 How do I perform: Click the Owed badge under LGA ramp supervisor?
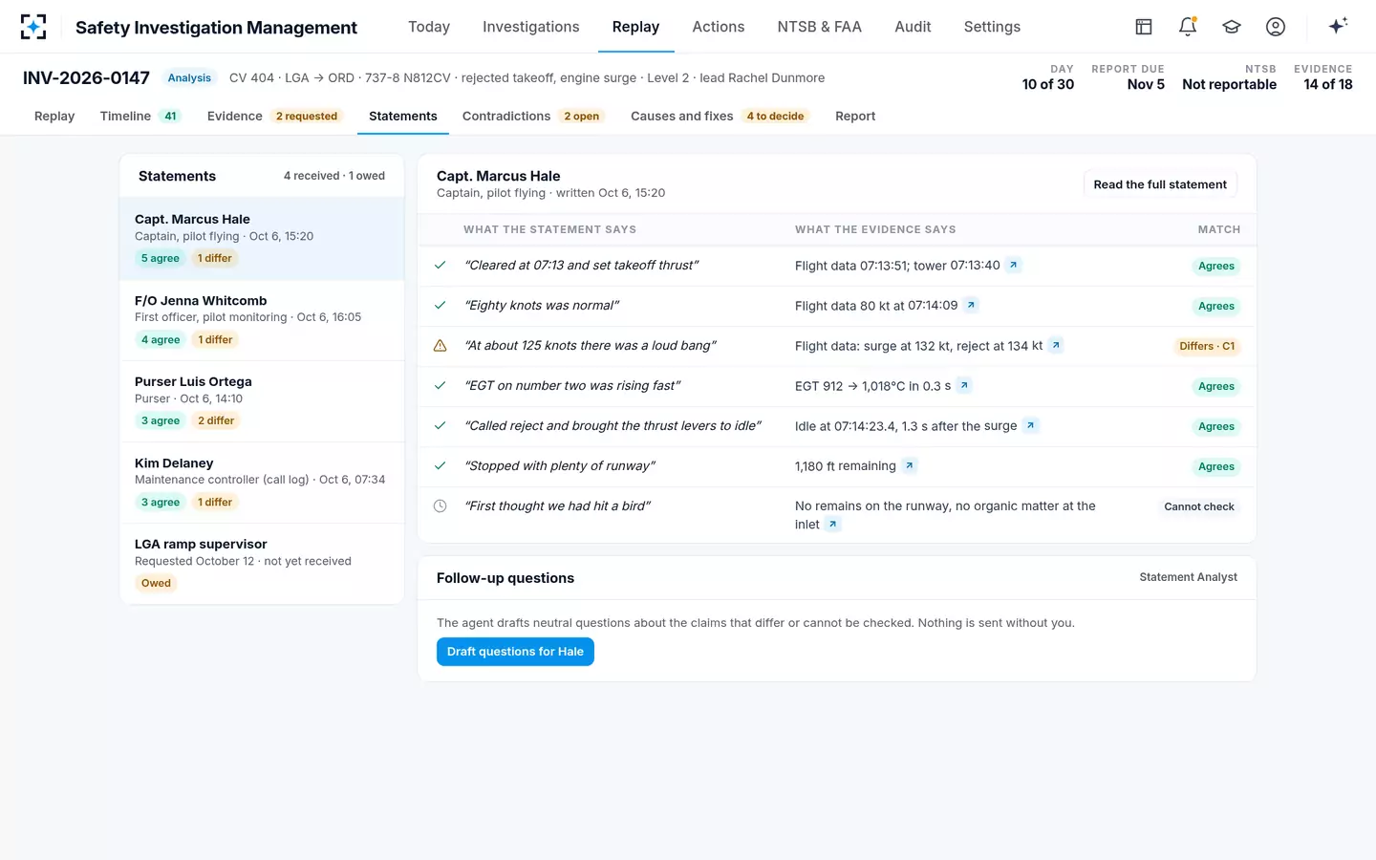[x=156, y=583]
